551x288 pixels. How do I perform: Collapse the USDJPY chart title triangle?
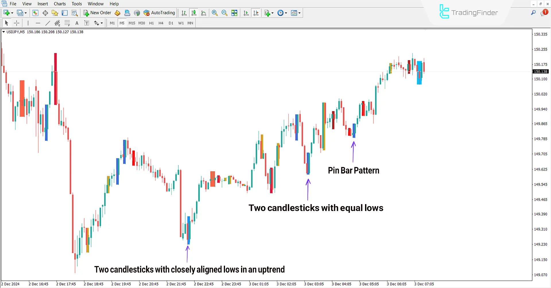point(4,32)
